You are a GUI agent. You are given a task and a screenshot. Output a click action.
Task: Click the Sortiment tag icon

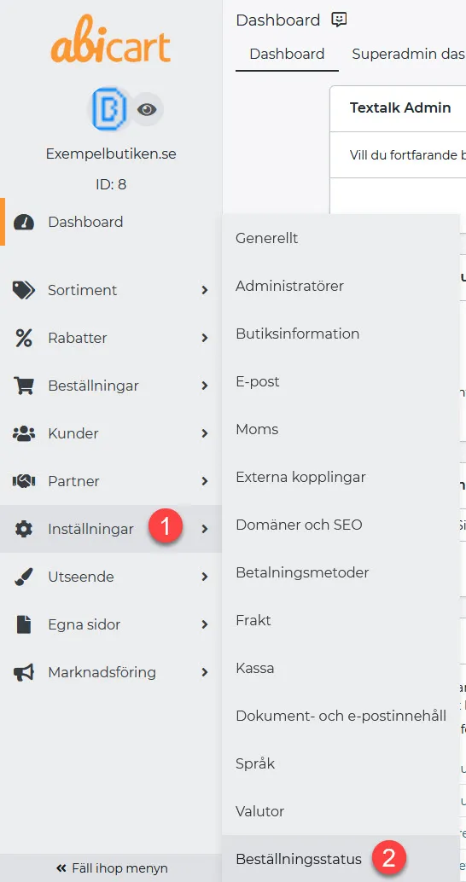pos(24,290)
